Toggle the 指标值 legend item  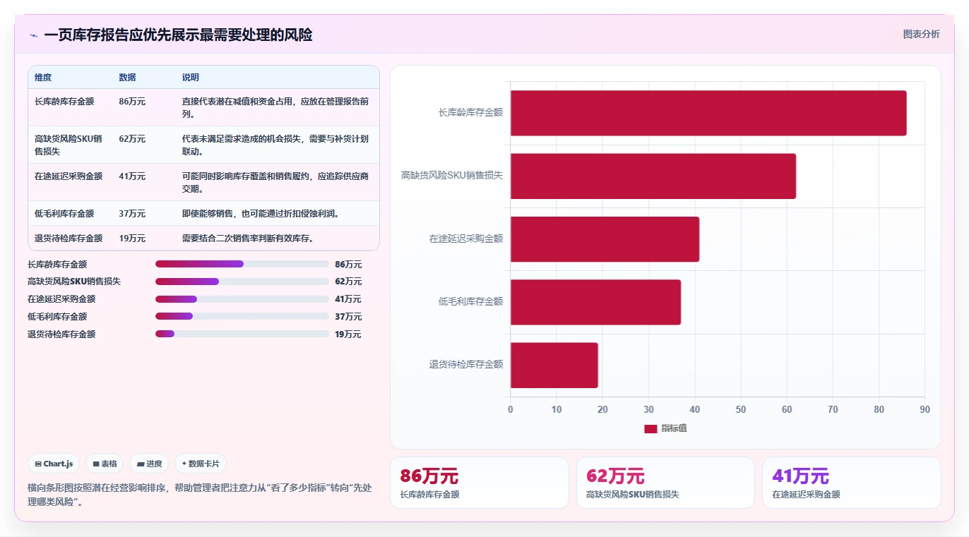[x=665, y=428]
